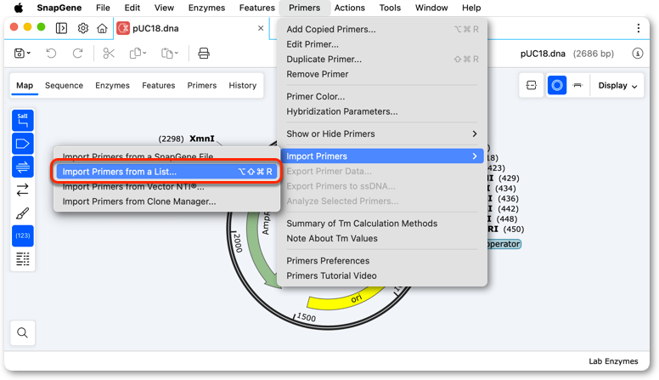Toggle the translations double-arrow button
This screenshot has height=380, width=659.
(x=23, y=190)
